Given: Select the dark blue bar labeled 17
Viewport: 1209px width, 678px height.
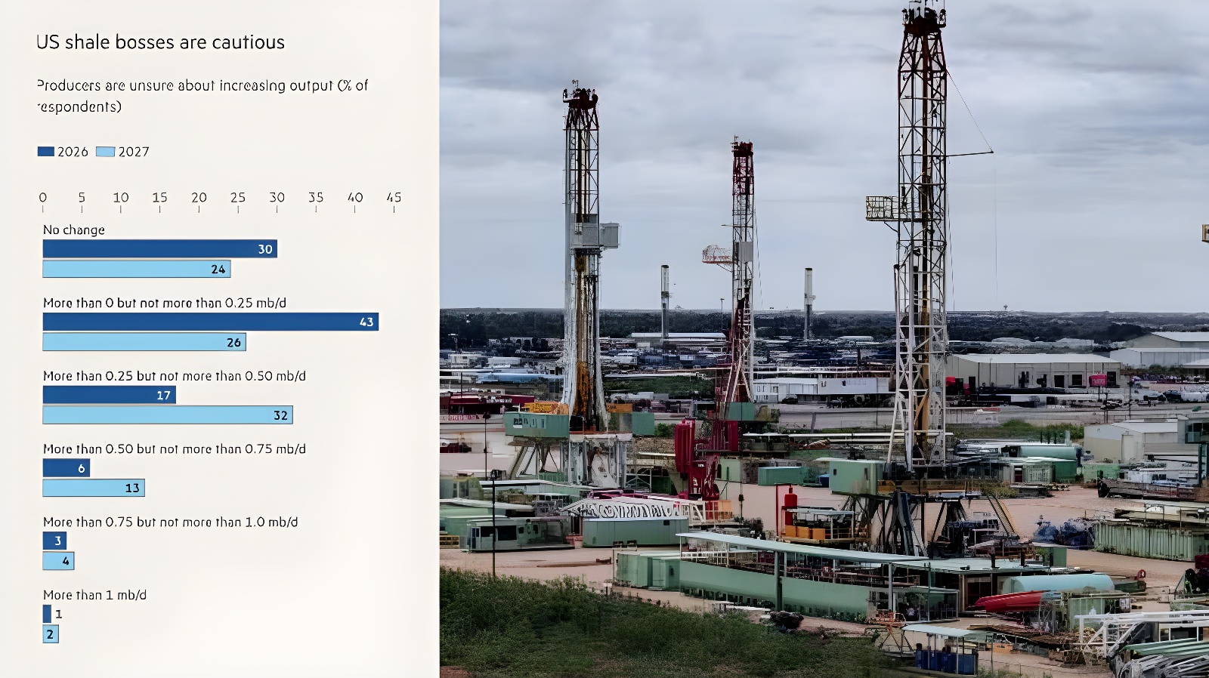Looking at the screenshot, I should [109, 395].
